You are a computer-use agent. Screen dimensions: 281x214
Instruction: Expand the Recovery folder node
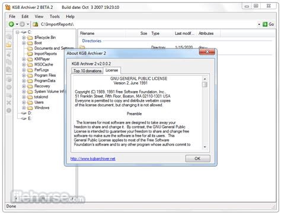(x=24, y=86)
